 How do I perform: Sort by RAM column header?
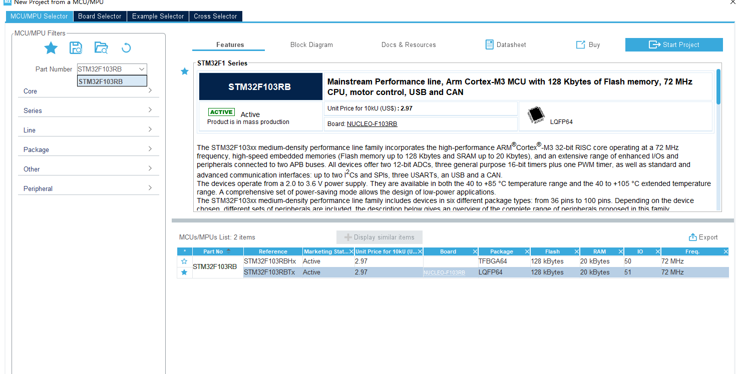tap(599, 251)
